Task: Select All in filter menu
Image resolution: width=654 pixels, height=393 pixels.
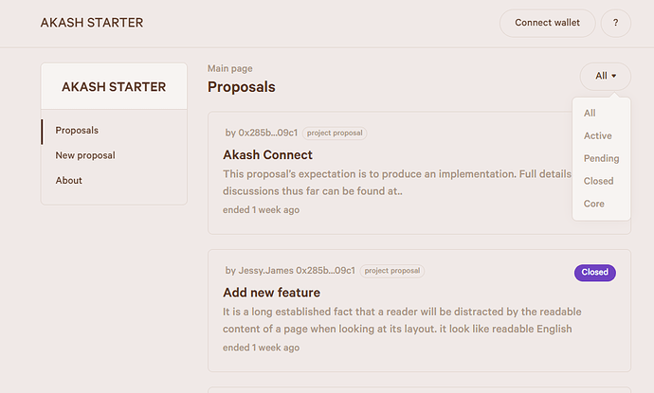Action: pos(590,114)
